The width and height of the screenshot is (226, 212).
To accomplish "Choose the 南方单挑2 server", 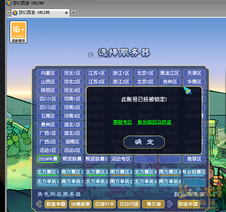I will click(x=121, y=182).
